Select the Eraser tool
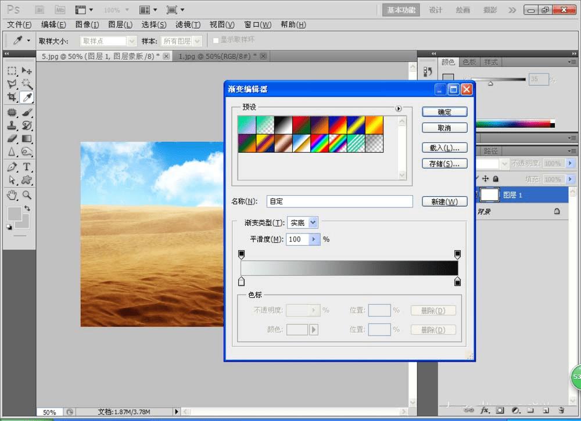Image resolution: width=581 pixels, height=421 pixels. (x=12, y=139)
